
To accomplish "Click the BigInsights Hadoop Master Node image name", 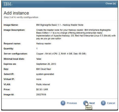I will tap(60, 25).
